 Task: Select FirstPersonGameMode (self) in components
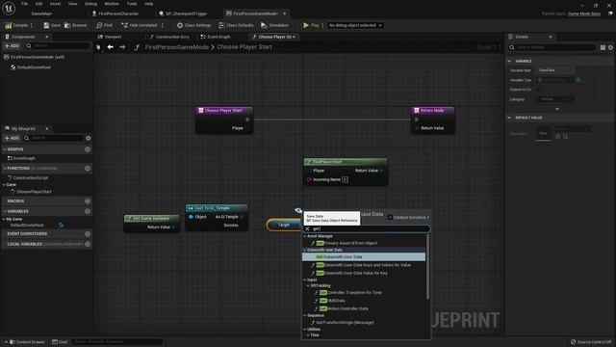[x=38, y=57]
